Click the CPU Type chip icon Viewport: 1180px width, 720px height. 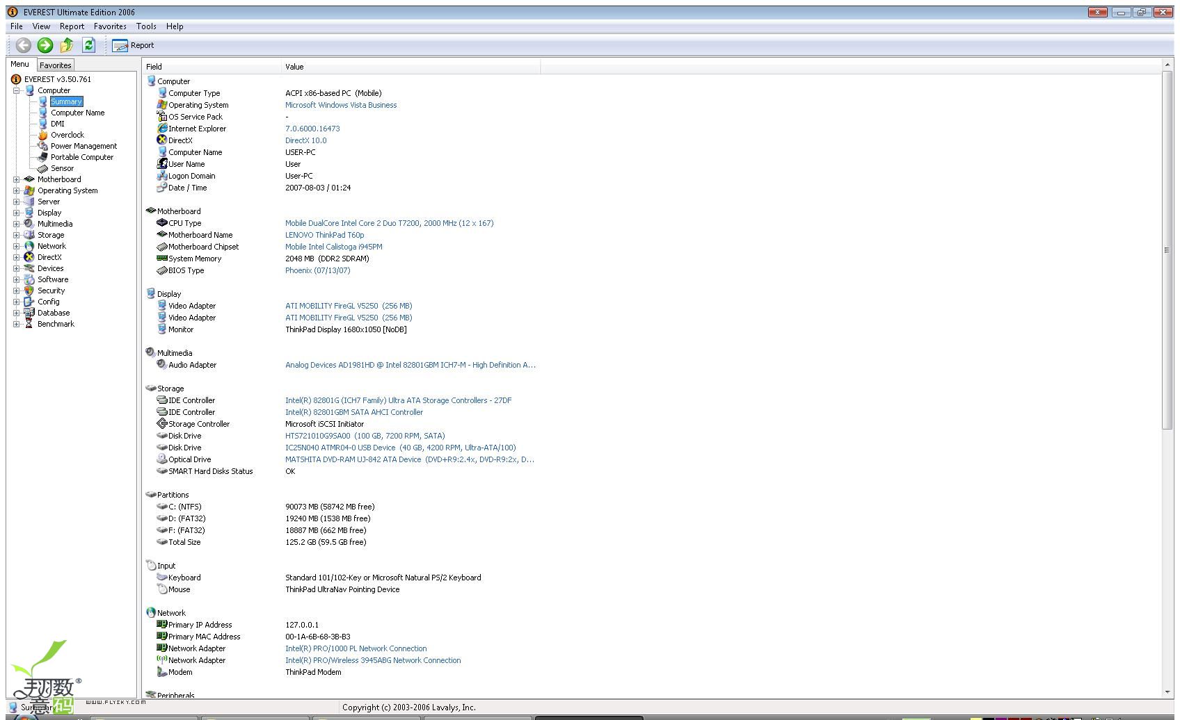tap(162, 223)
